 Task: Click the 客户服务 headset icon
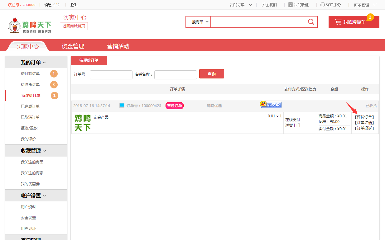(x=323, y=5)
